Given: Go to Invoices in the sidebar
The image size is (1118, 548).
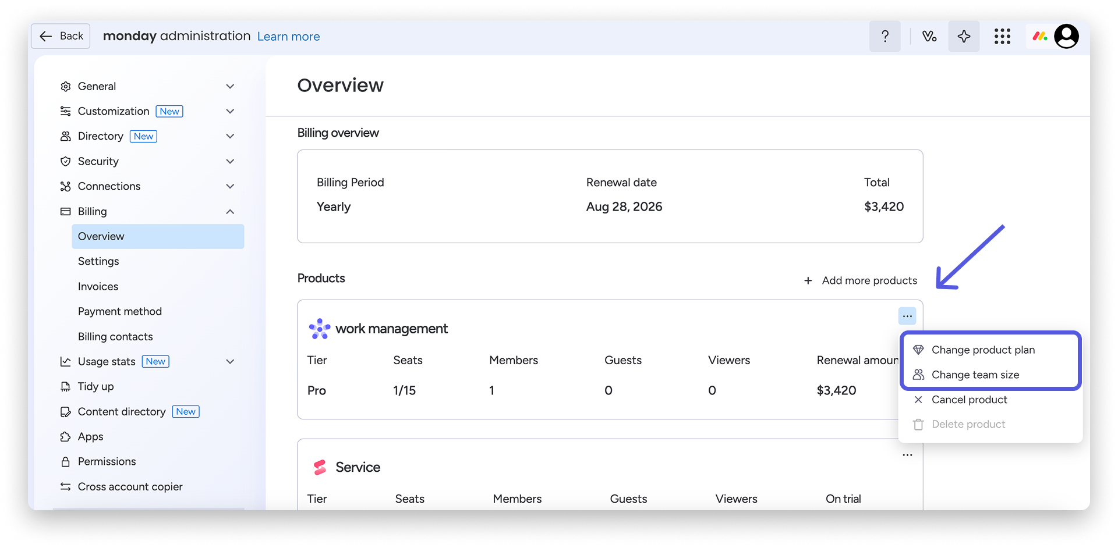Looking at the screenshot, I should coord(98,286).
